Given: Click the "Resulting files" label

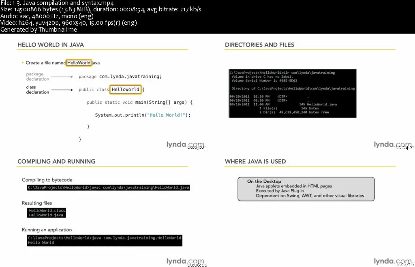Looking at the screenshot, I should click(x=37, y=203).
